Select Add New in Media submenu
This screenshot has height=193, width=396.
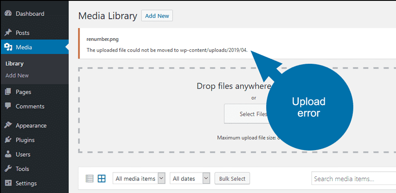[x=17, y=75]
